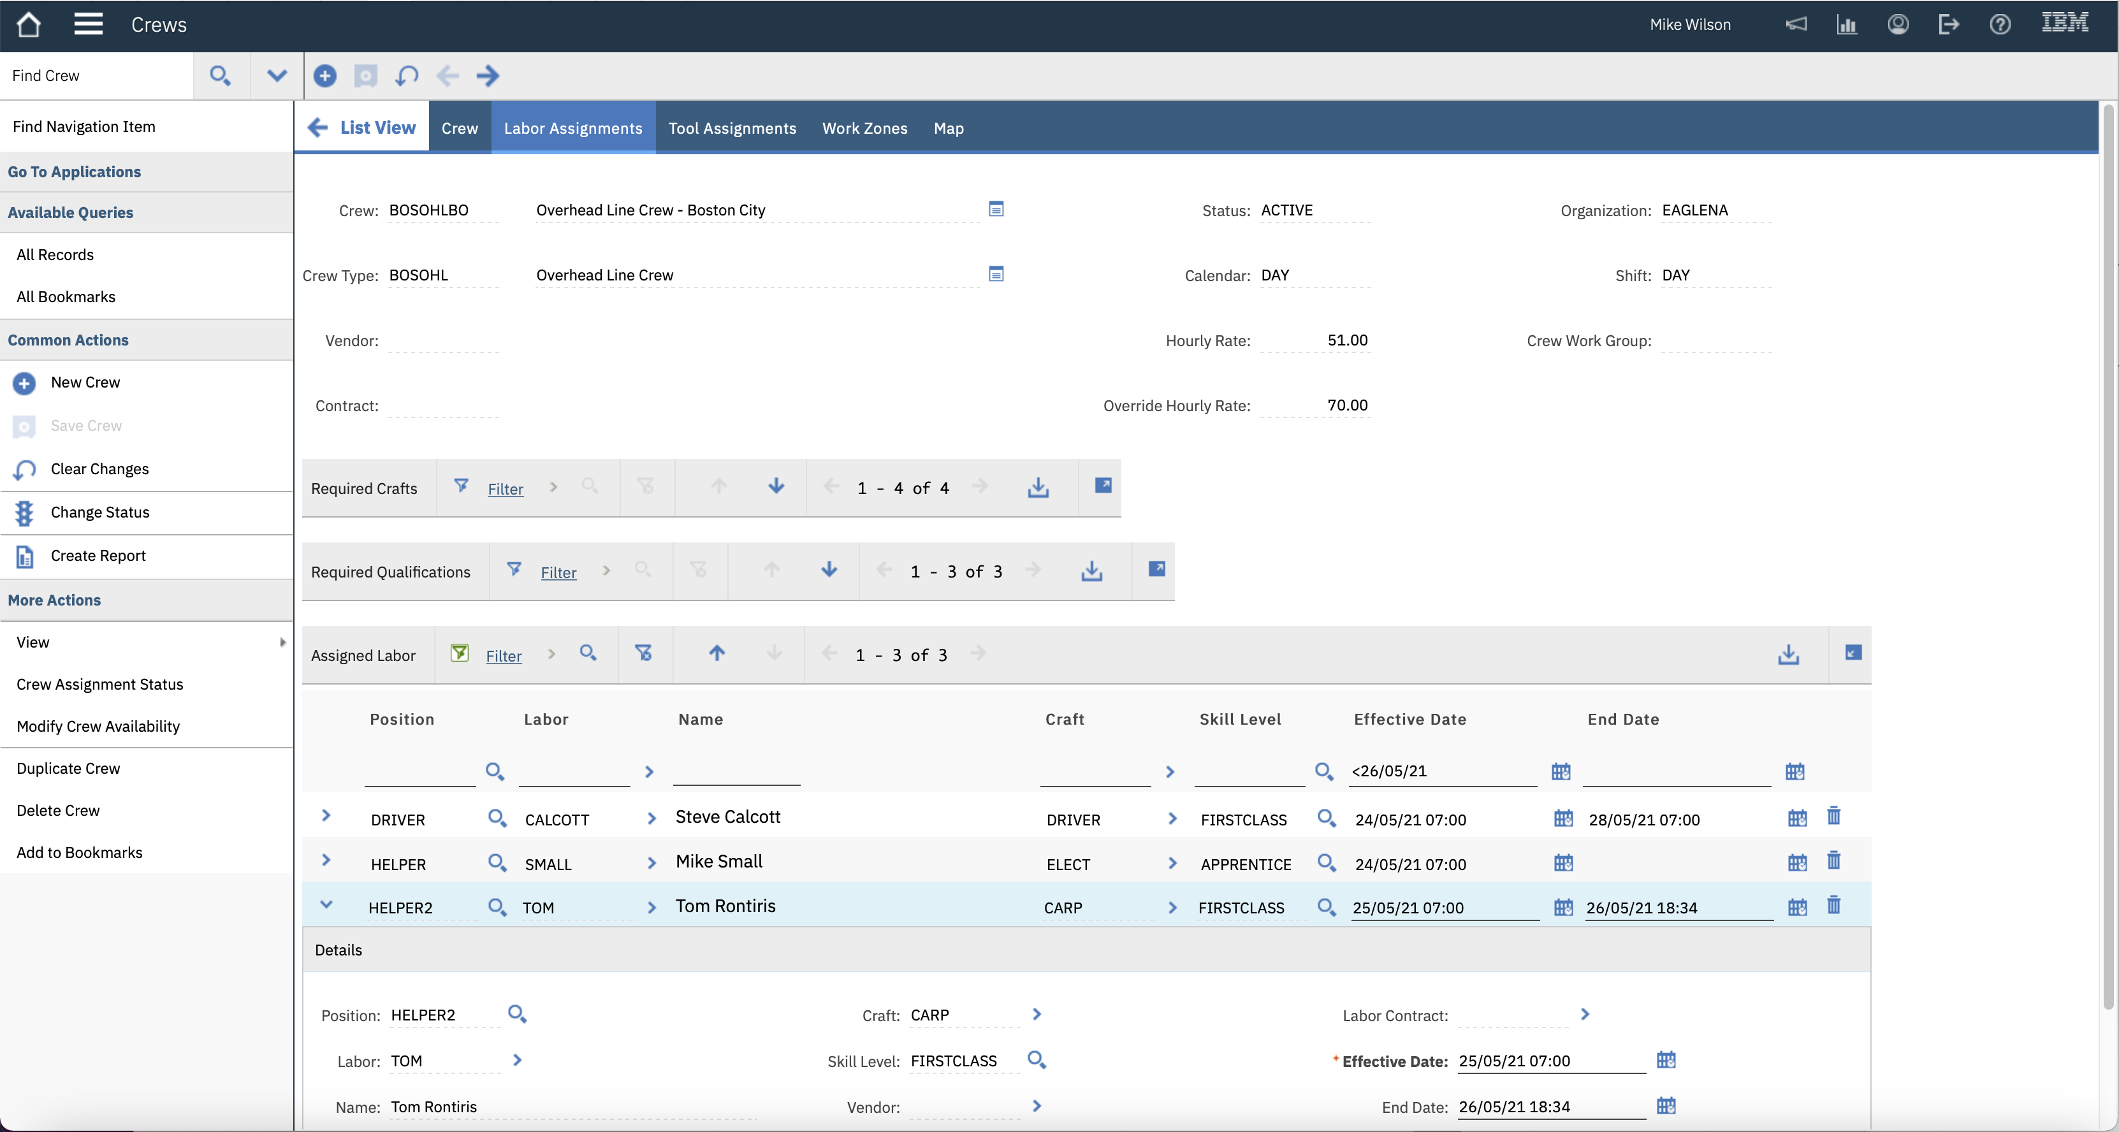Screen dimensions: 2119x1132
Task: Open the Work Zones tab
Action: coord(864,128)
